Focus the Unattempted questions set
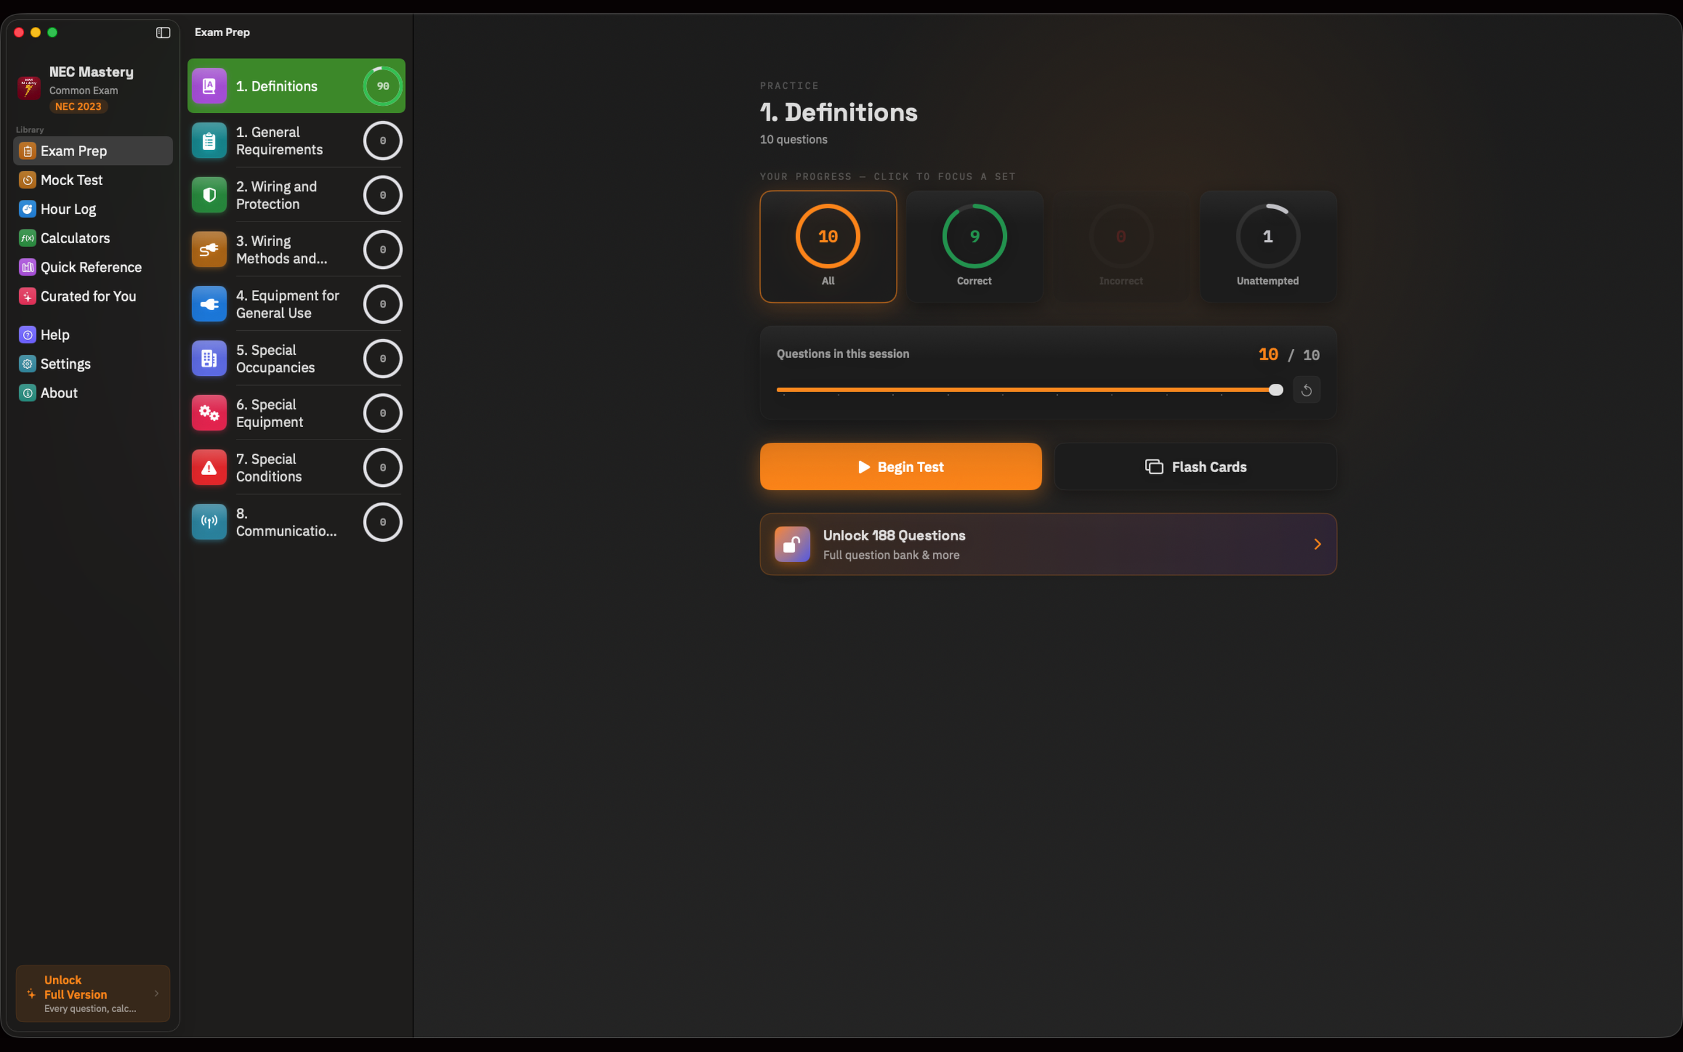Screen dimensions: 1683x1052 point(1268,246)
